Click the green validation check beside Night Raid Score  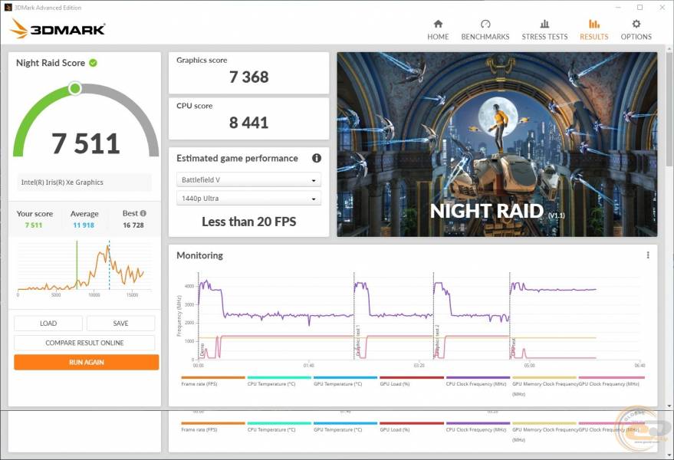[93, 63]
